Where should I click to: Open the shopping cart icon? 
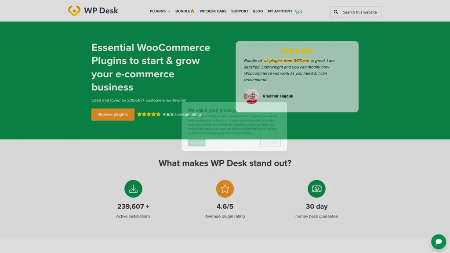297,11
